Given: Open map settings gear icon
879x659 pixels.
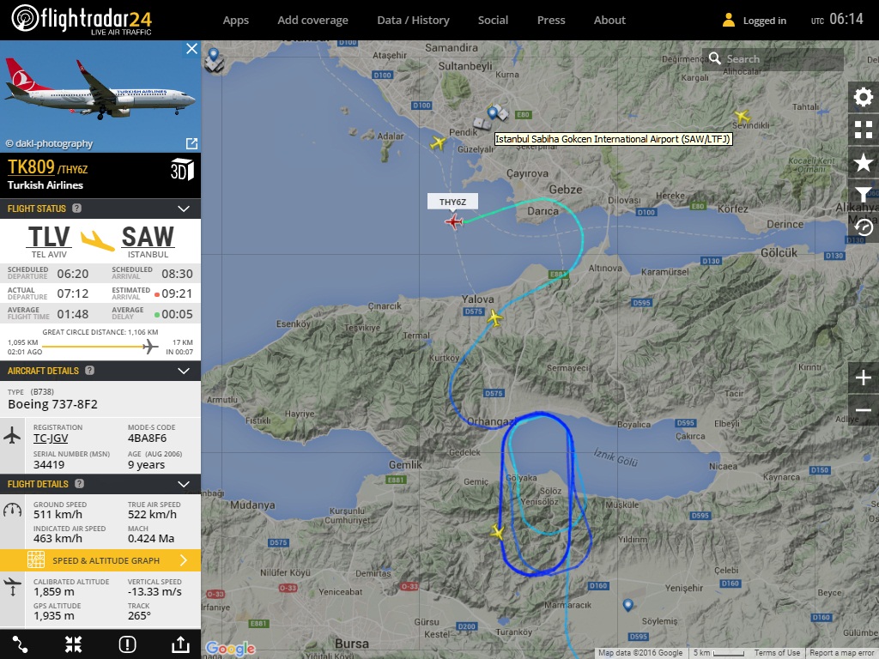Looking at the screenshot, I should pyautogui.click(x=864, y=97).
